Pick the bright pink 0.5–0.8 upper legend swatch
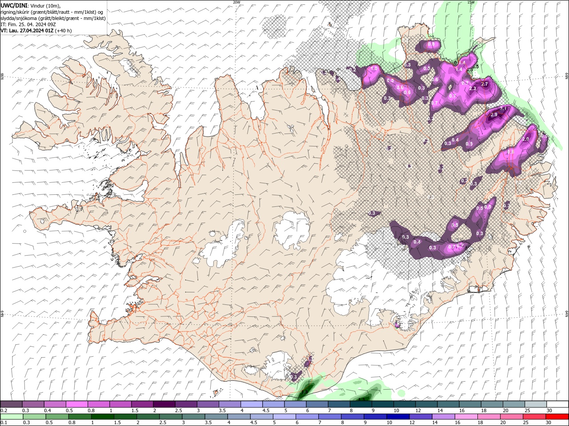The width and height of the screenshot is (569, 426). (76, 404)
